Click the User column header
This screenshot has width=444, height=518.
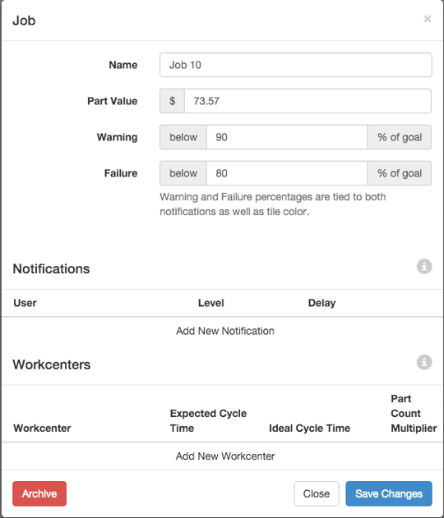[25, 303]
